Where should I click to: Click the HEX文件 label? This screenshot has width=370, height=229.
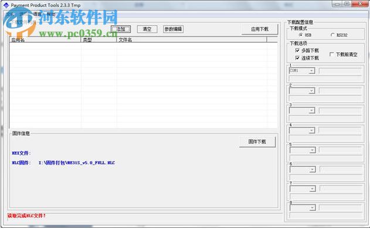(21, 153)
